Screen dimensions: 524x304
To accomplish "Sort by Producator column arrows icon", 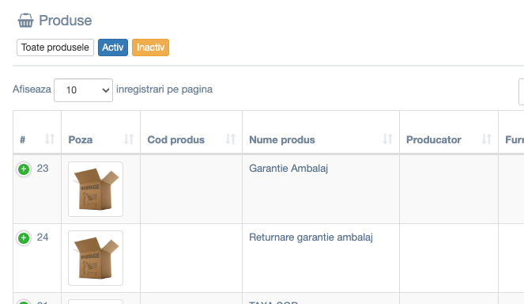I will click(487, 139).
